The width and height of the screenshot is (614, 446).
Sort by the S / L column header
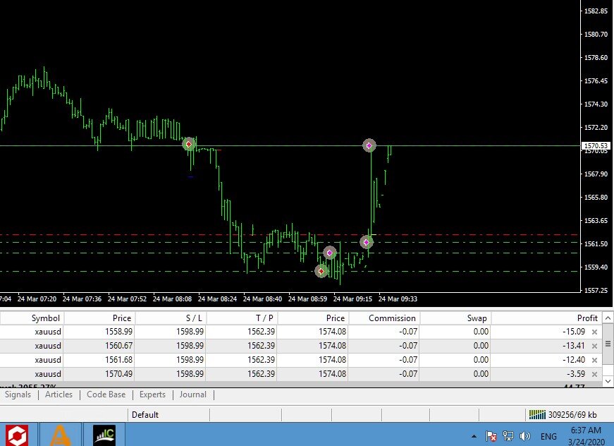point(171,318)
